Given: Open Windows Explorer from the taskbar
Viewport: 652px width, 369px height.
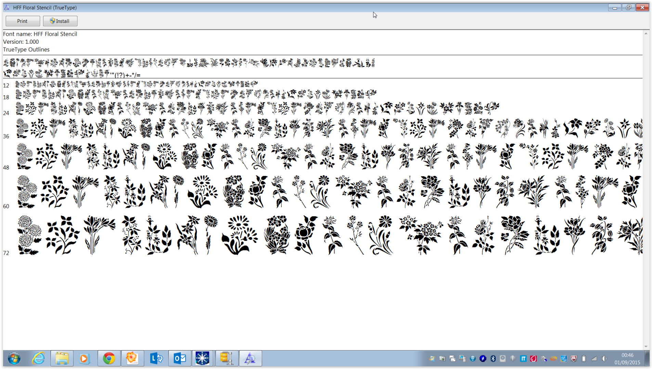Looking at the screenshot, I should [x=62, y=358].
